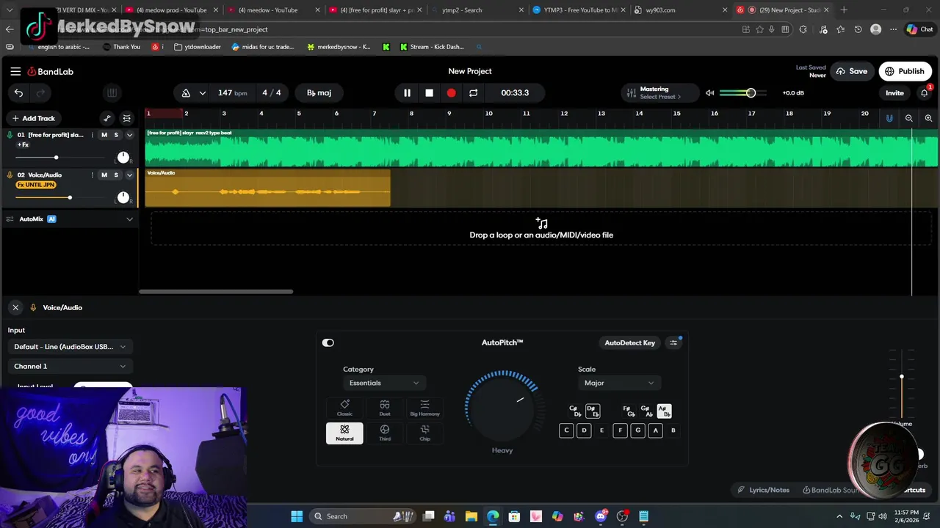
Task: Toggle snap-to-grid magnet
Action: [889, 118]
